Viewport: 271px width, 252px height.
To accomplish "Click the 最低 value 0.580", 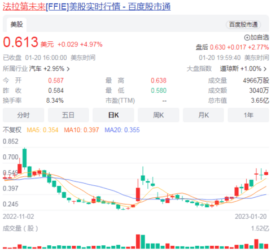I will (x=159, y=90).
